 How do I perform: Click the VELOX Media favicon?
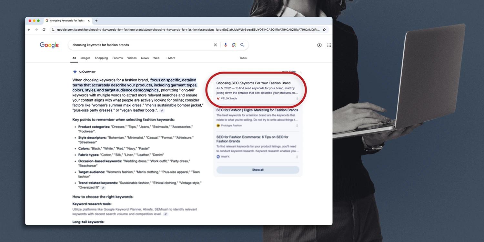(218, 98)
